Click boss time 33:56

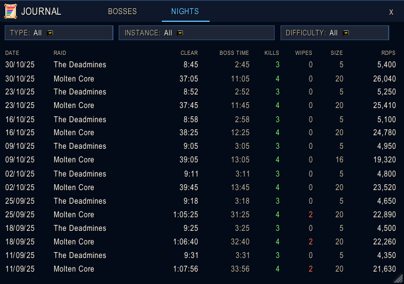[240, 269]
